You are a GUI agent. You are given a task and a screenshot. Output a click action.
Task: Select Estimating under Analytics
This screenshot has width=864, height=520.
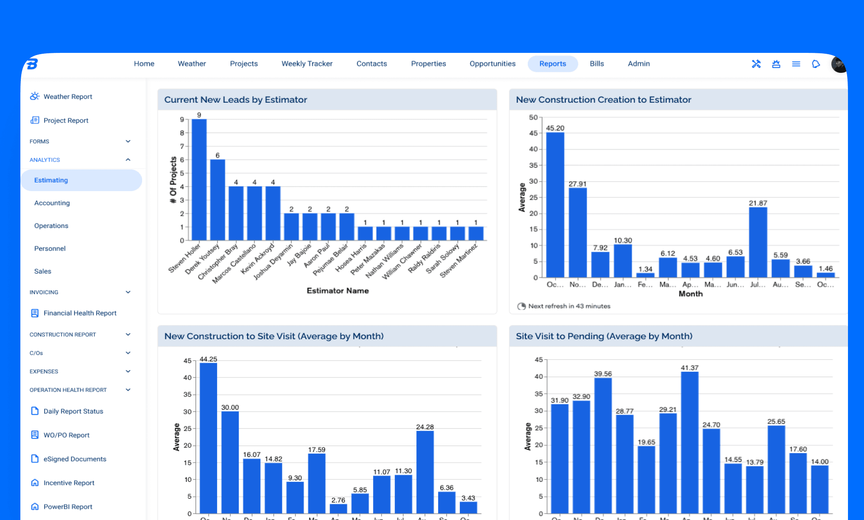[x=81, y=180]
